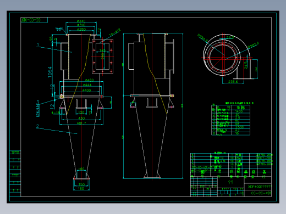The width and height of the screenshot is (286, 214).
Task: Click the XDF400 title block text
Action: tap(260, 187)
